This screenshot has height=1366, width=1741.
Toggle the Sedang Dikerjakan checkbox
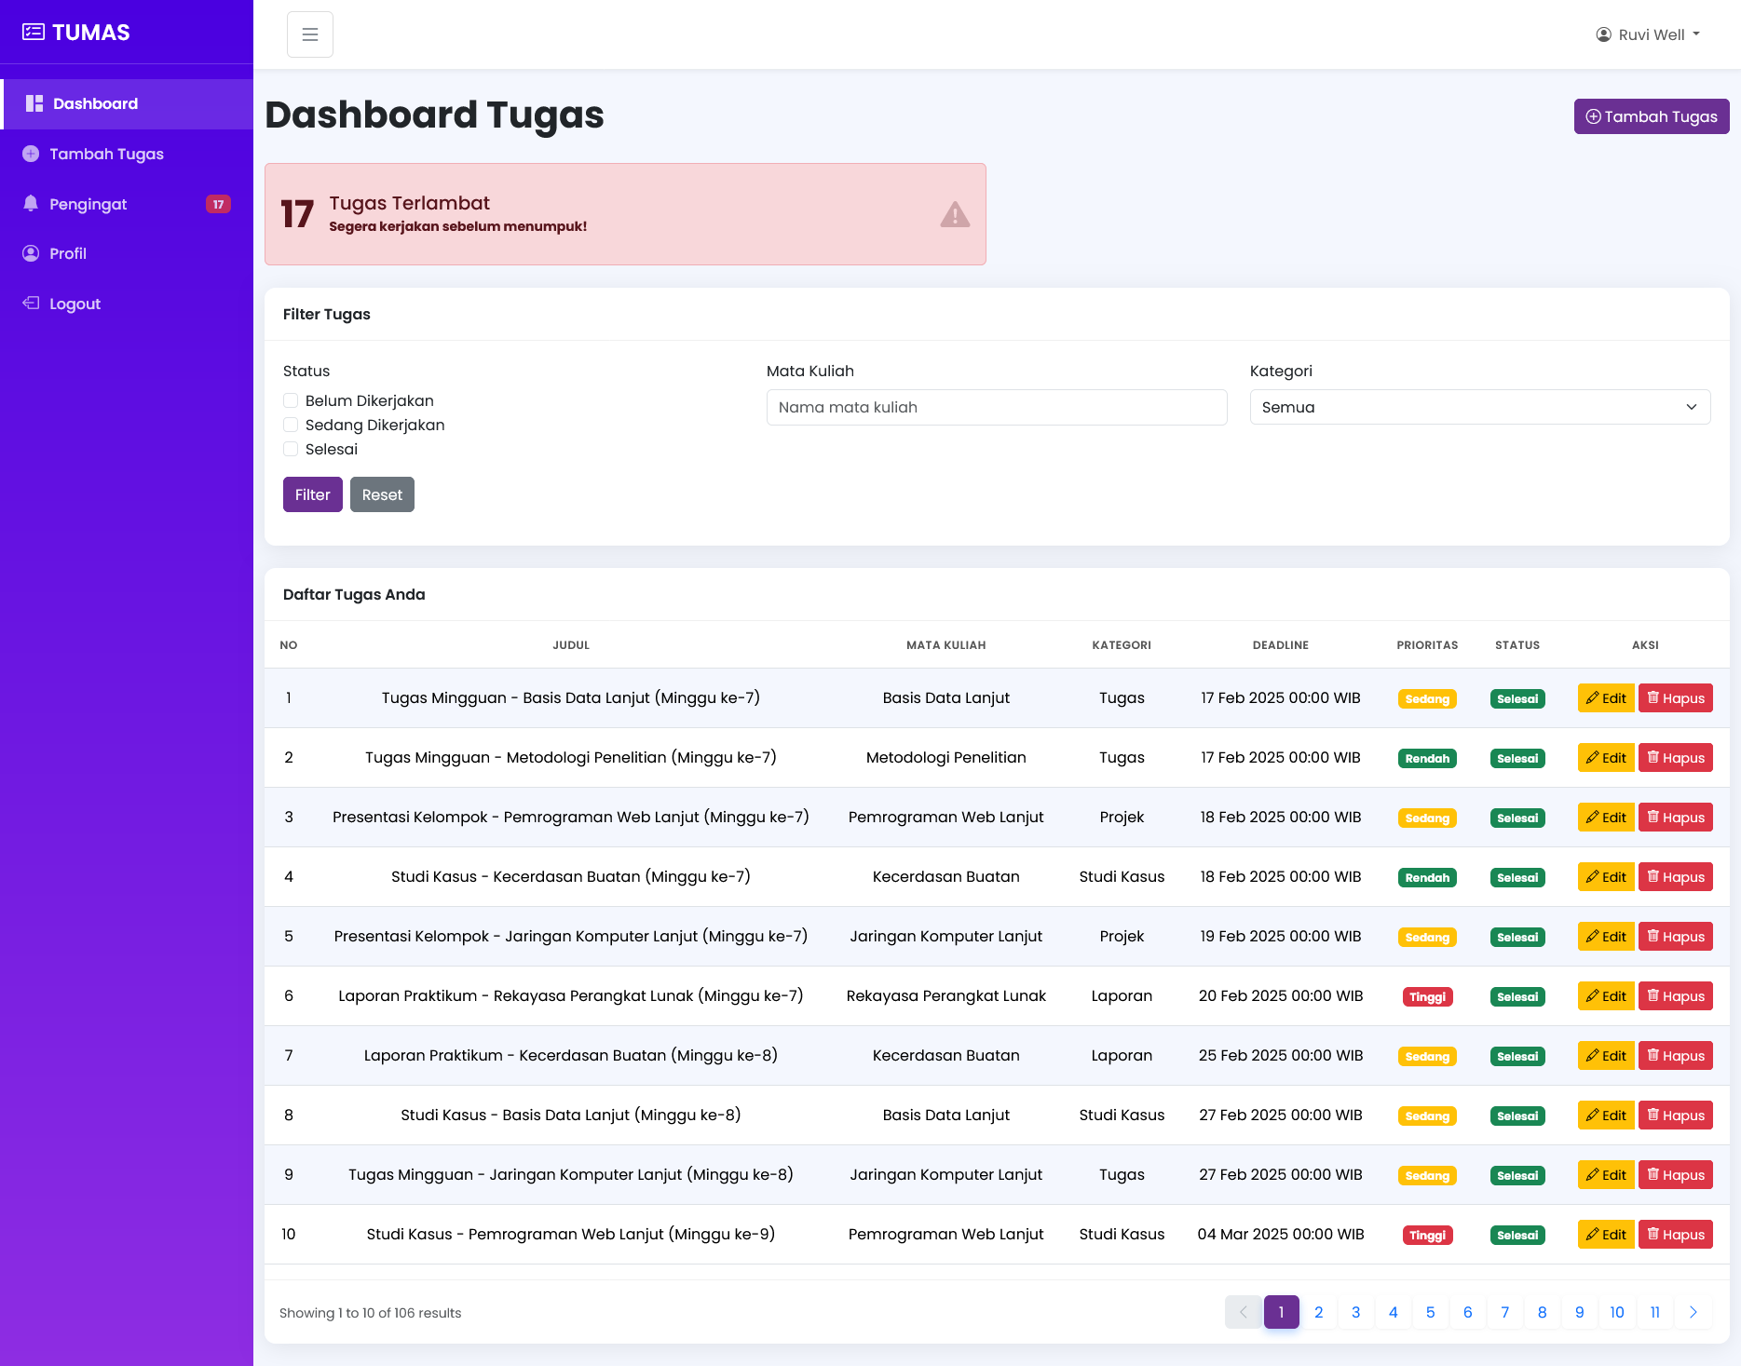click(291, 425)
